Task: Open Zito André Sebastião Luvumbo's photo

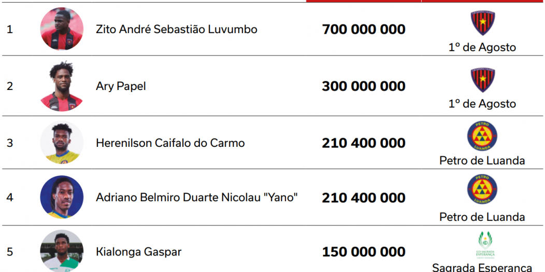Action: (62, 29)
